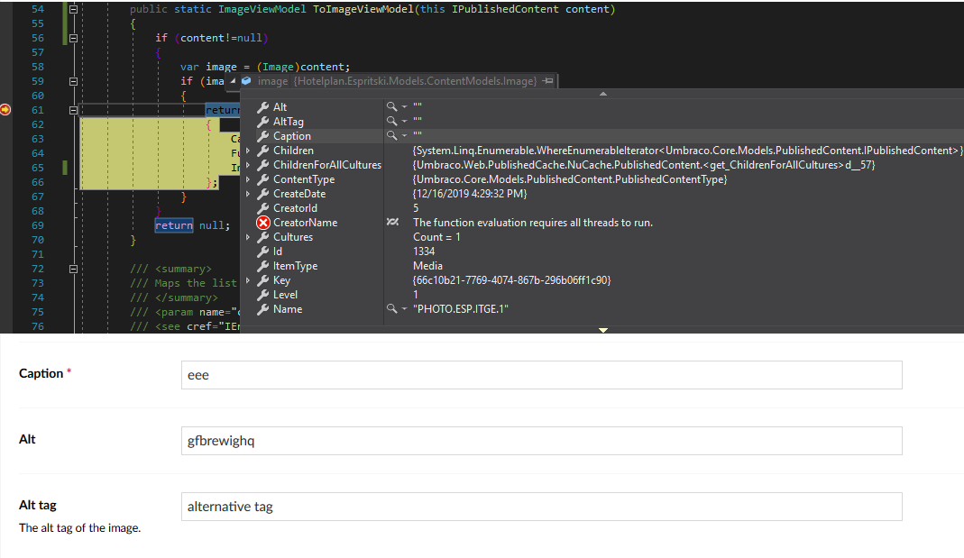The width and height of the screenshot is (964, 558).
Task: Open text visualizer magnifier for Caption row
Action: [x=390, y=136]
